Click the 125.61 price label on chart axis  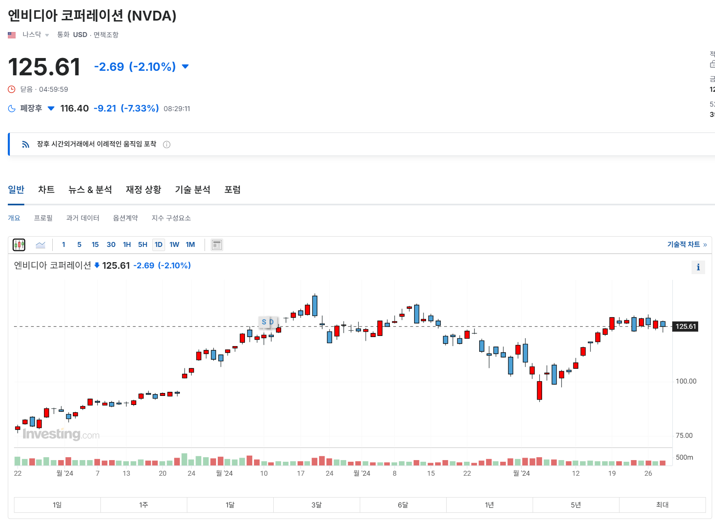685,327
